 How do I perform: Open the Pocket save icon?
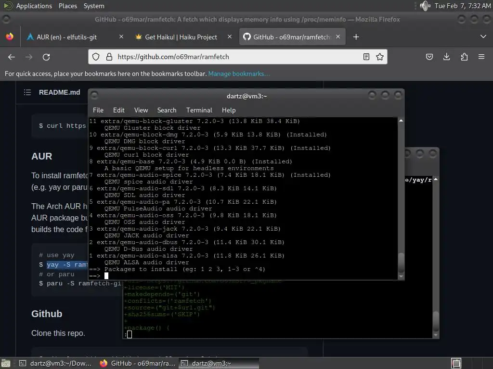[429, 57]
